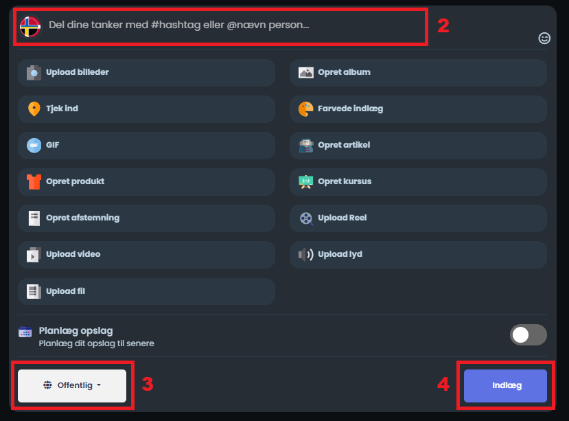The image size is (569, 421).
Task: Click the profile avatar with flag
Action: click(30, 27)
